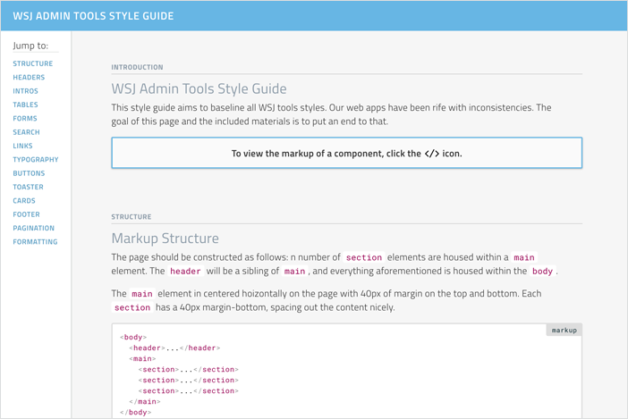The height and width of the screenshot is (419, 628).
Task: Jump to the Structure section link
Action: pyautogui.click(x=33, y=63)
